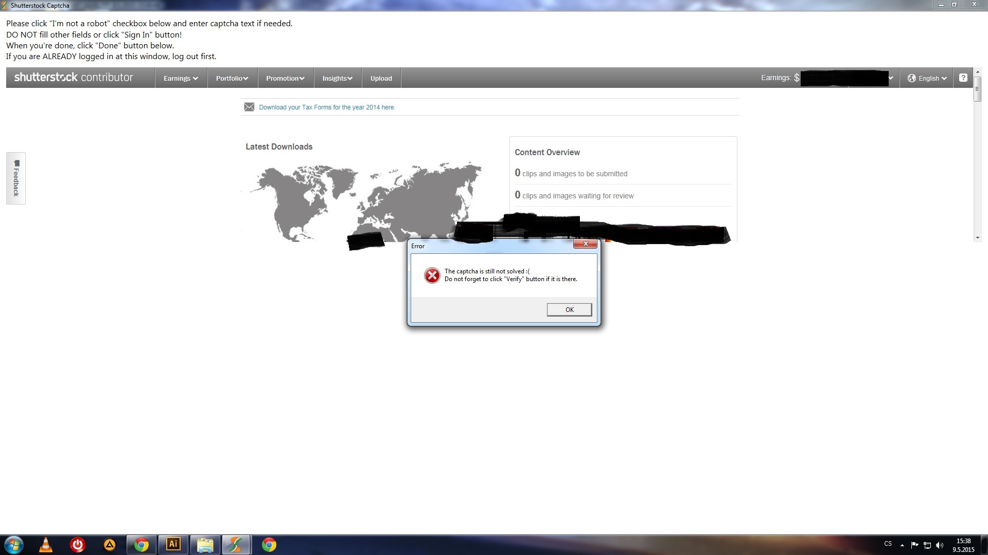The width and height of the screenshot is (988, 555).
Task: Click the page scrollbar up arrow
Action: [978, 71]
